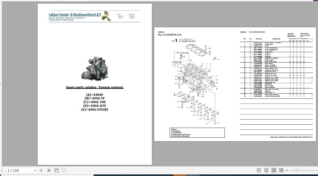Go to the next page arrow
Viewport: 318px width, 176px height.
click(41, 170)
